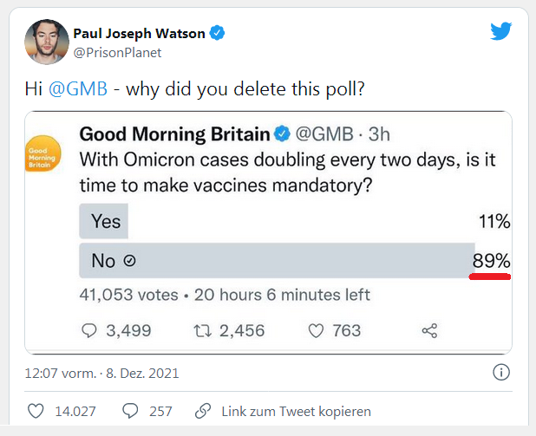
Task: Click the copy link chain icon
Action: coord(203,411)
